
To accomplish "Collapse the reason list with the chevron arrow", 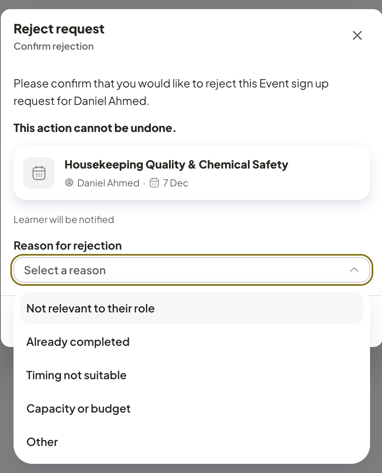I will [x=354, y=270].
